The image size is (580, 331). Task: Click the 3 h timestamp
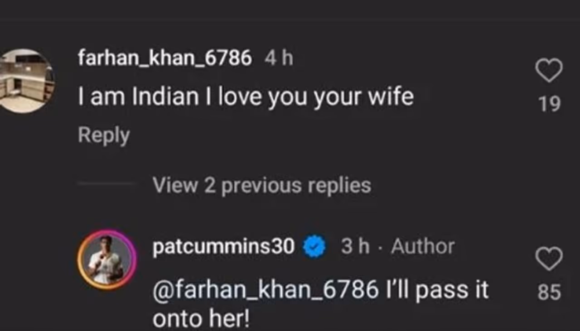click(355, 247)
